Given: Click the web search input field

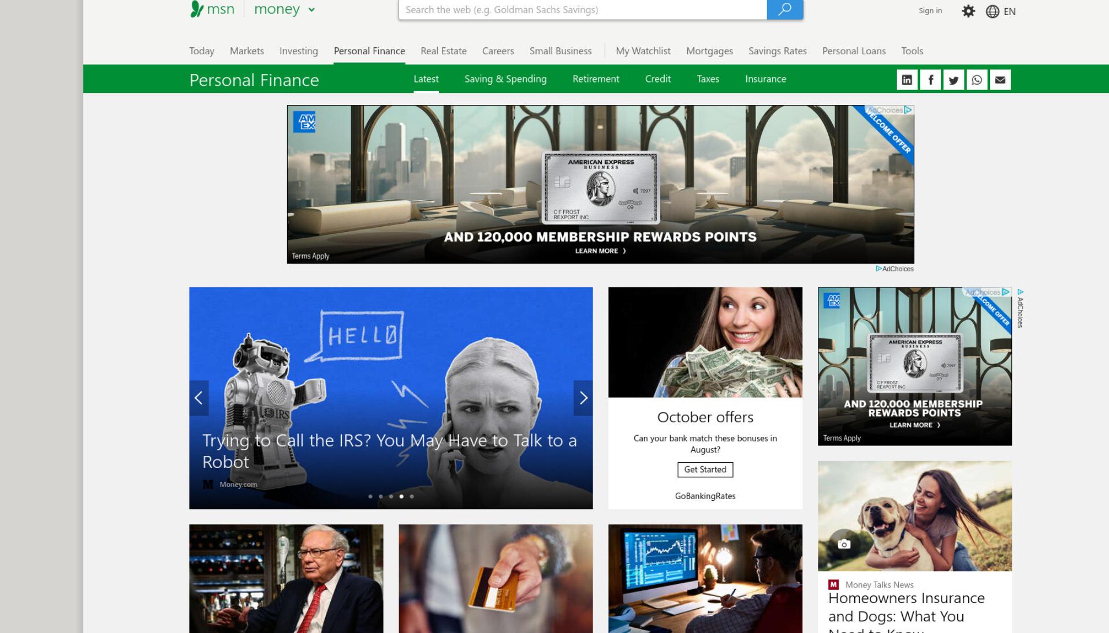Looking at the screenshot, I should [x=582, y=10].
